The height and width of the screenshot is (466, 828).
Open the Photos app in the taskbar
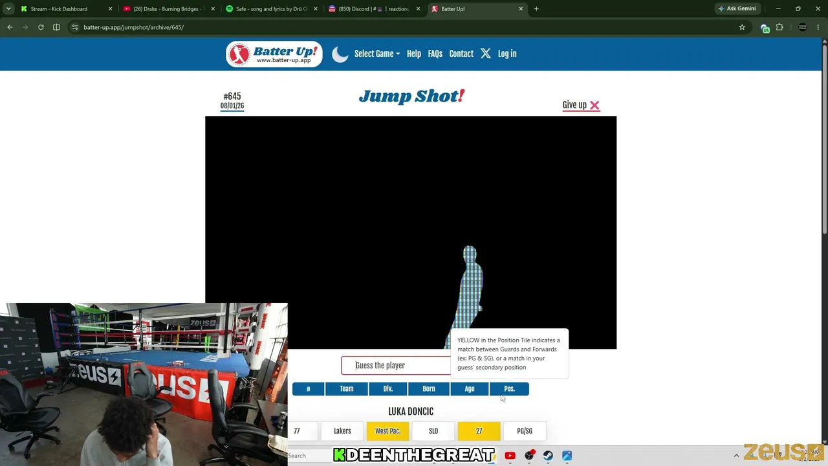(x=567, y=456)
